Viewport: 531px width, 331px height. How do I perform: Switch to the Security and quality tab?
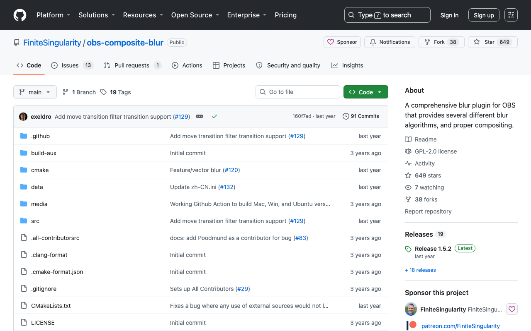[288, 65]
